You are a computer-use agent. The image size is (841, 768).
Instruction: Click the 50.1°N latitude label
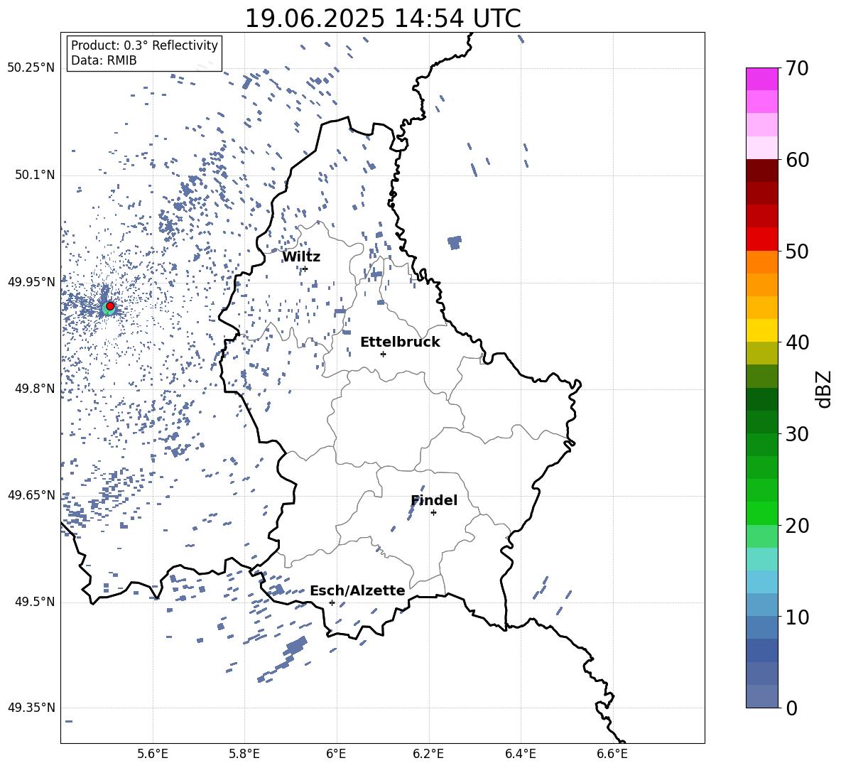coord(34,175)
